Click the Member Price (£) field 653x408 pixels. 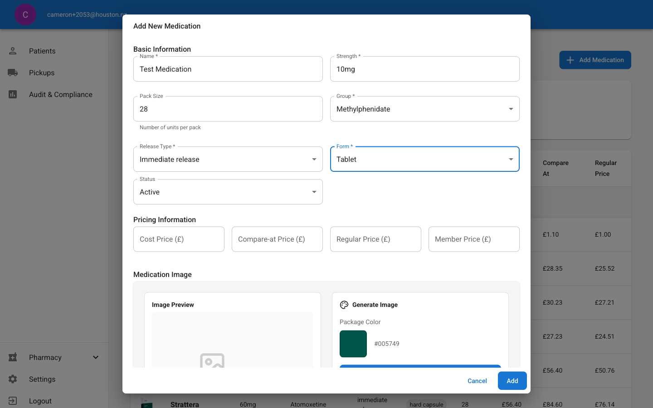(474, 239)
